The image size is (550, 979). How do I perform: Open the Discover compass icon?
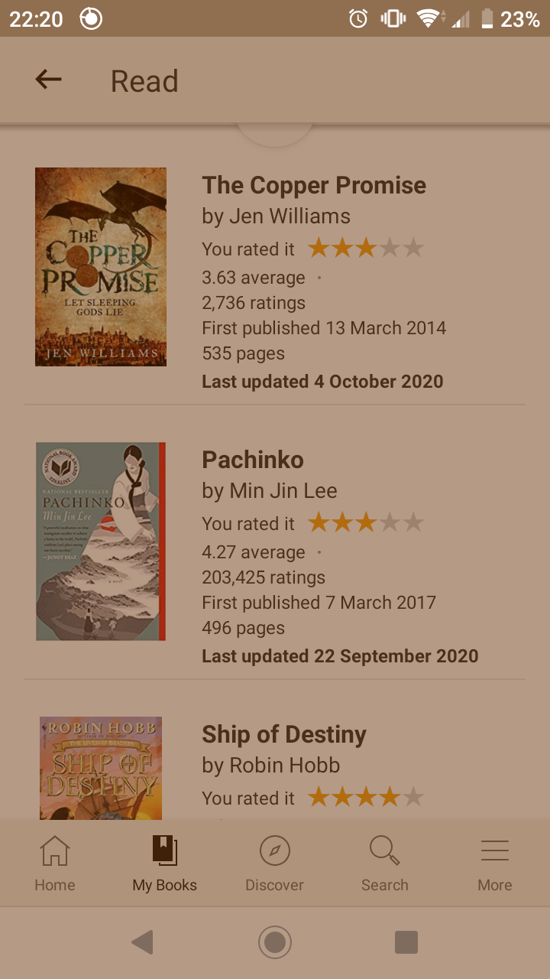click(275, 851)
